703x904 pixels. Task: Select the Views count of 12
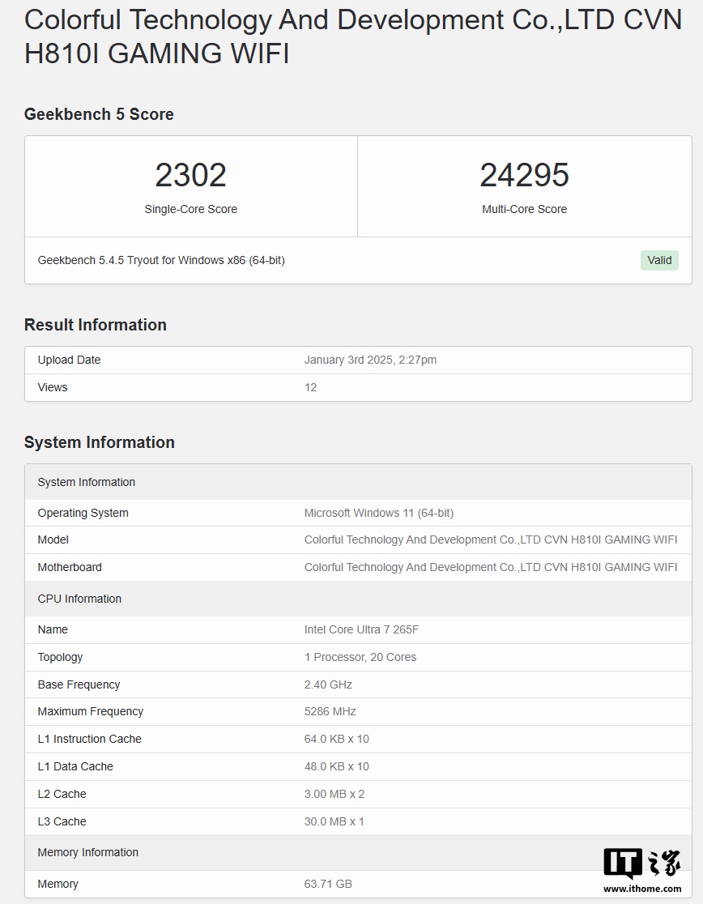tap(310, 387)
